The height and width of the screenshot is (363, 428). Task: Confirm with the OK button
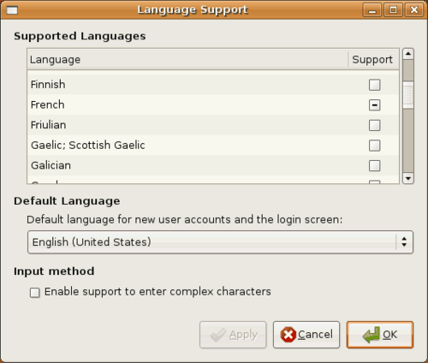380,335
